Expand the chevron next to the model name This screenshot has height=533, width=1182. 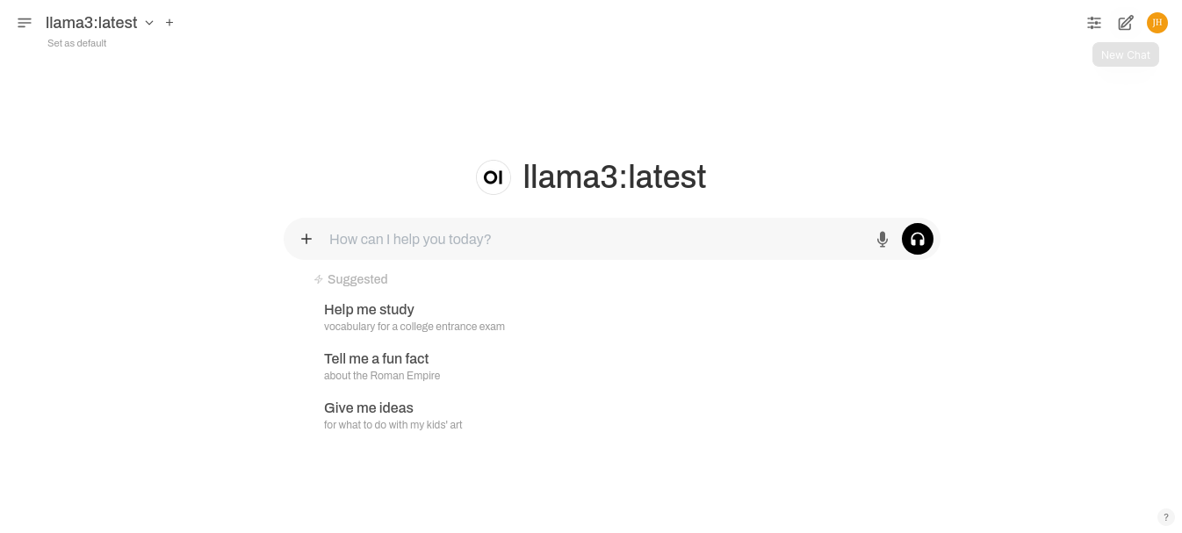point(149,23)
